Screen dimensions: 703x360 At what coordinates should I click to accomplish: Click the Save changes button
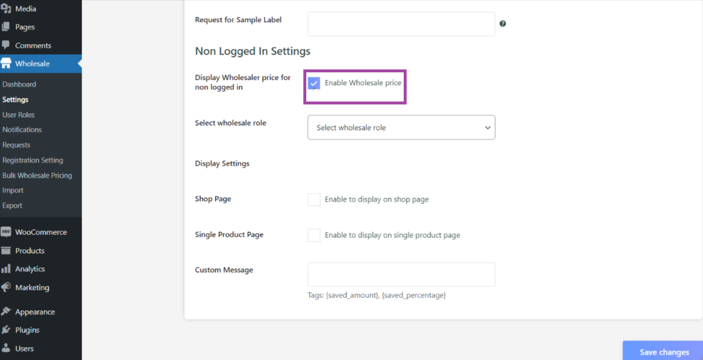pyautogui.click(x=664, y=351)
